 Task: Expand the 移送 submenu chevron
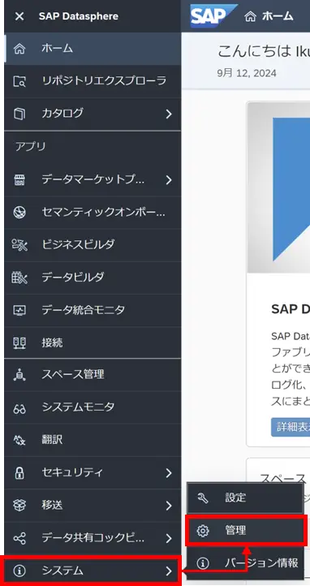coord(169,506)
